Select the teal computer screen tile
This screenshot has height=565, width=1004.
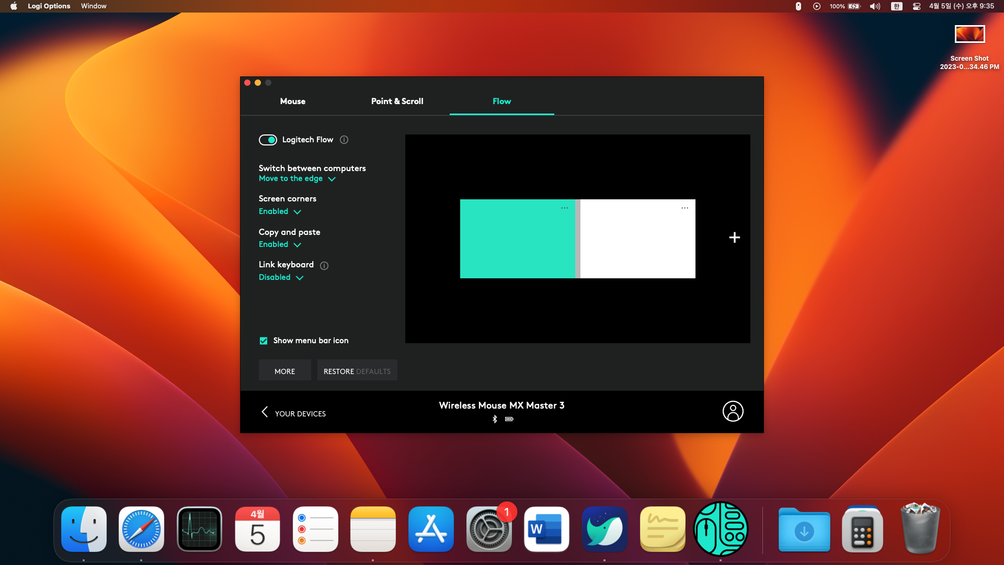[x=518, y=239]
